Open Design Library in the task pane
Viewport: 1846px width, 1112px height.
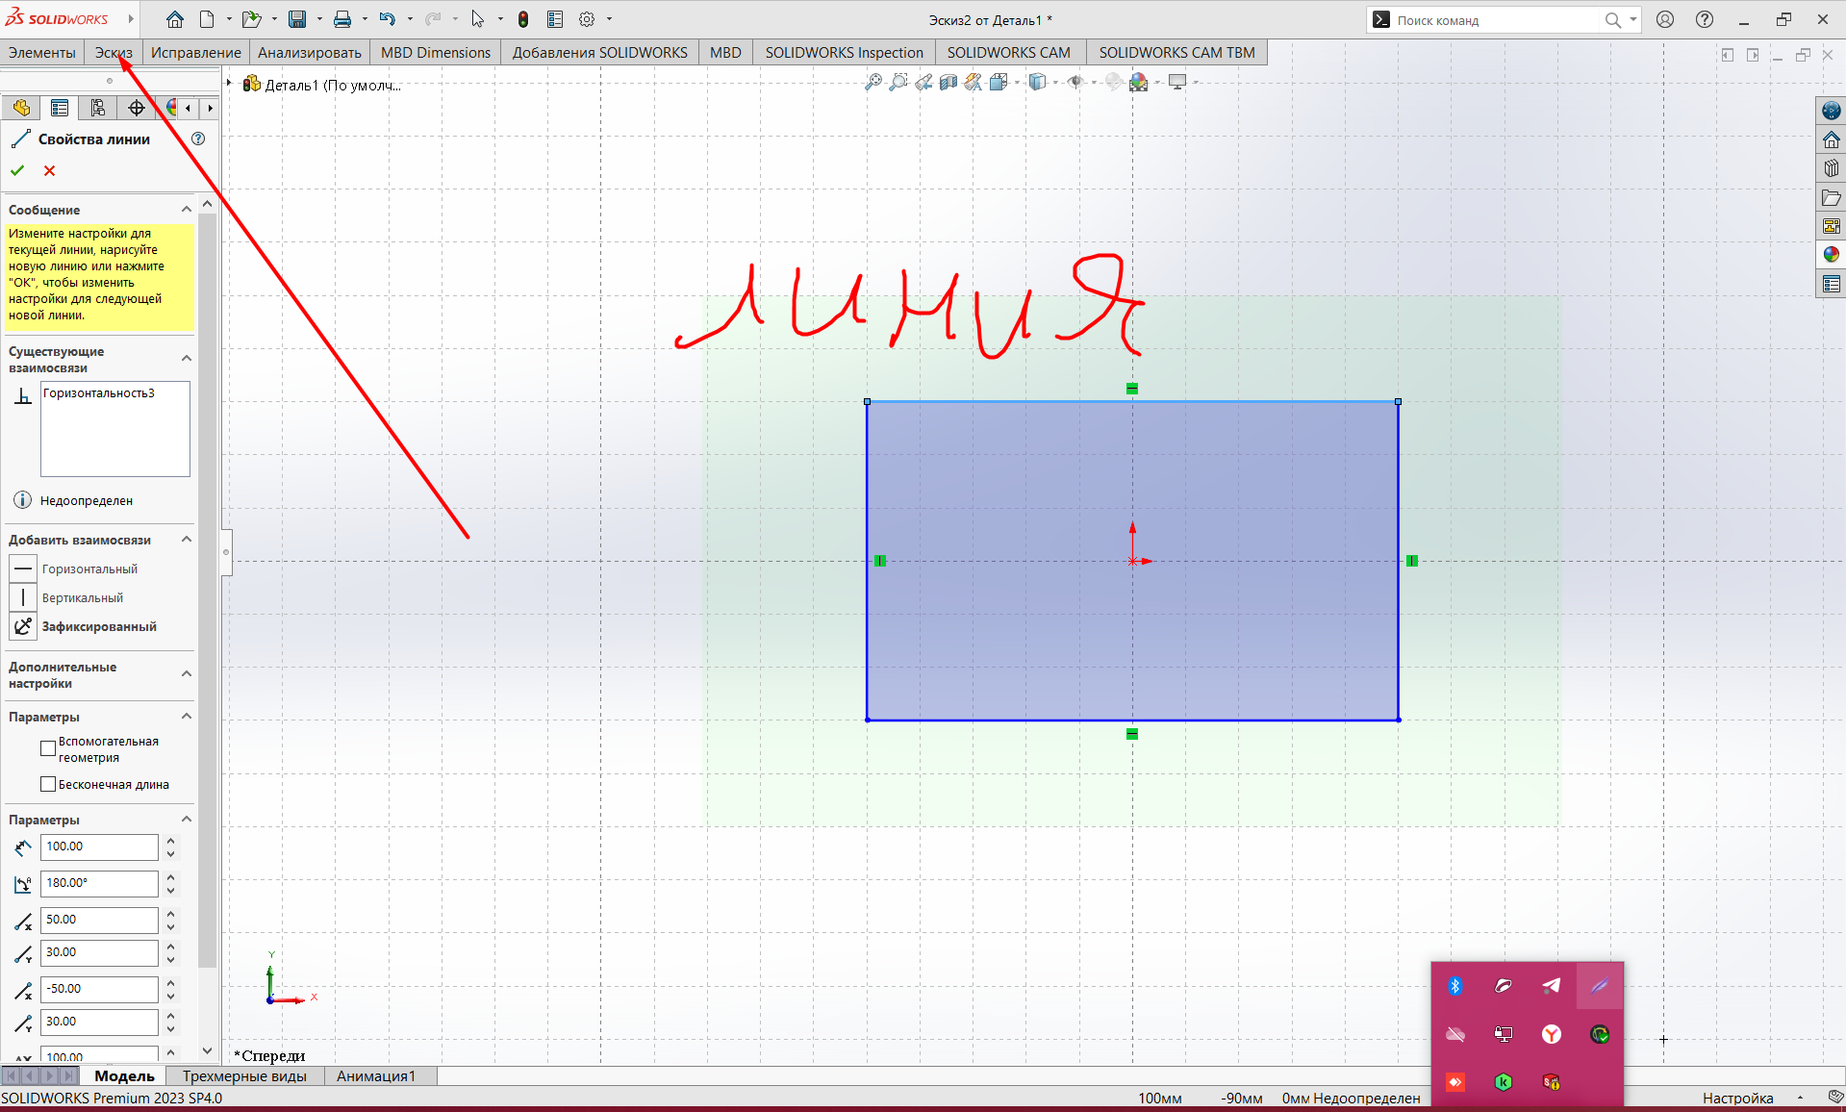pyautogui.click(x=1831, y=168)
